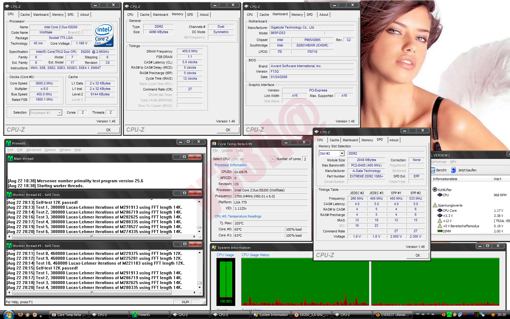The height and width of the screenshot is (319, 510).
Task: Open the Cache tab in the CPU-Z Mainboard window
Action: coord(264,15)
